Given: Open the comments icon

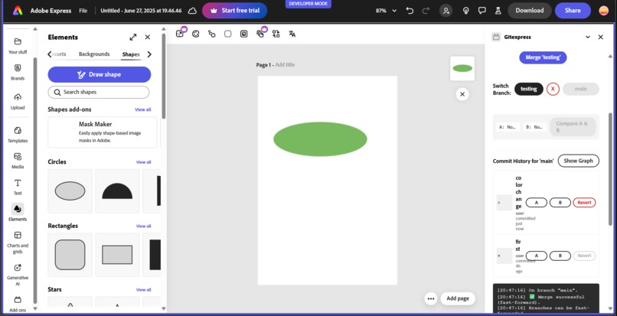Looking at the screenshot, I should tap(482, 11).
